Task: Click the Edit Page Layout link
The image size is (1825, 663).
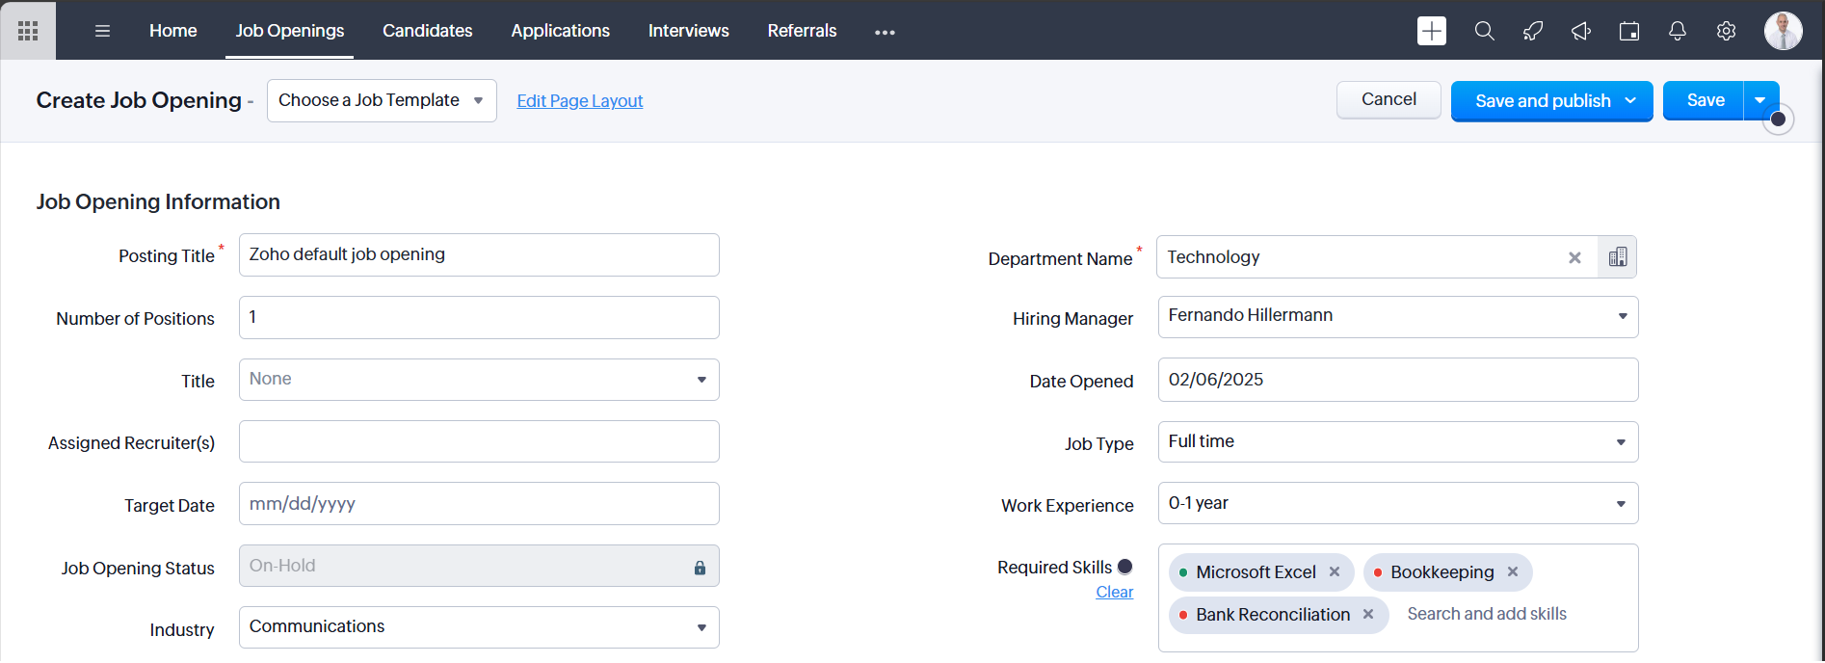Action: [579, 101]
